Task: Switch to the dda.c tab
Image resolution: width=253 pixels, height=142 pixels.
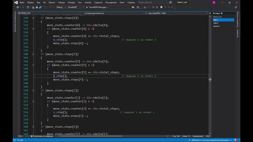Action: [223, 20]
